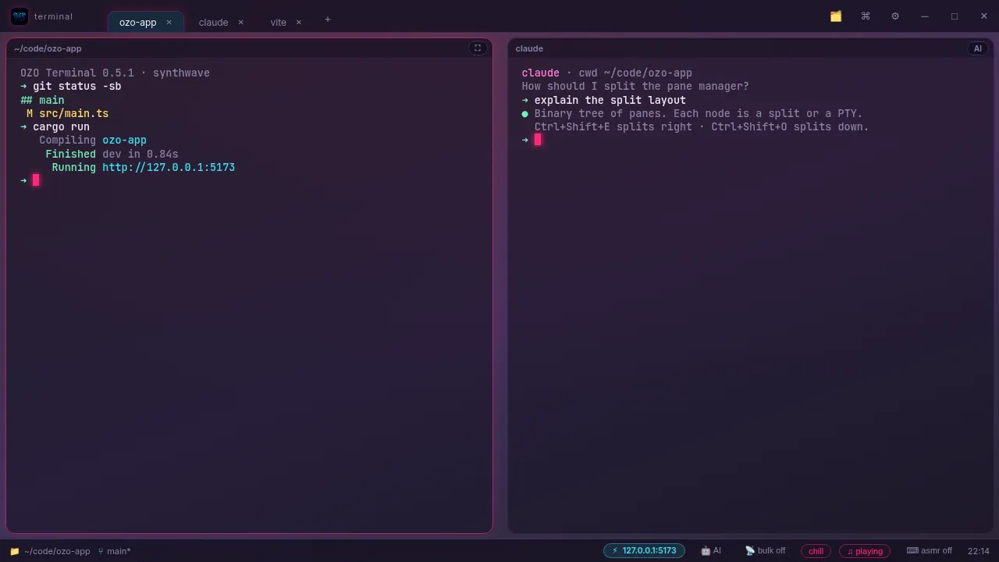
Task: Open settings via the gear icon
Action: 895,16
